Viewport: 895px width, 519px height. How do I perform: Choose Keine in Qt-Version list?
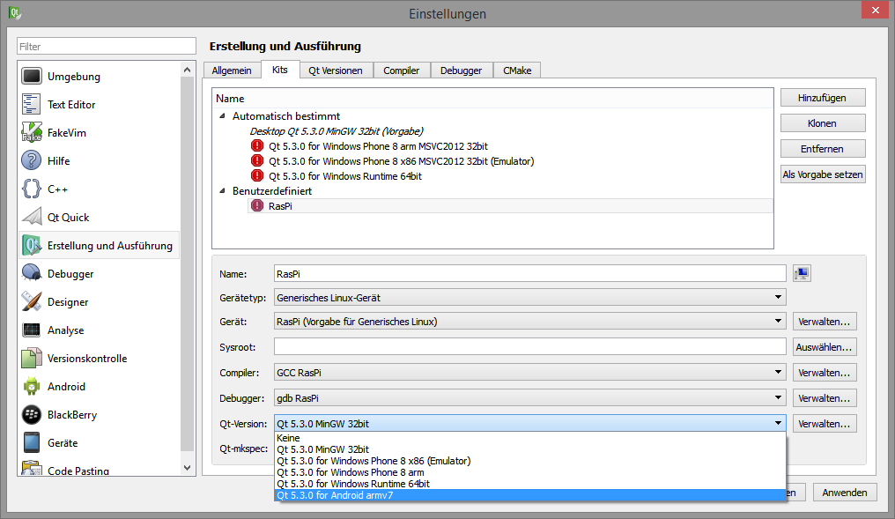(x=530, y=438)
